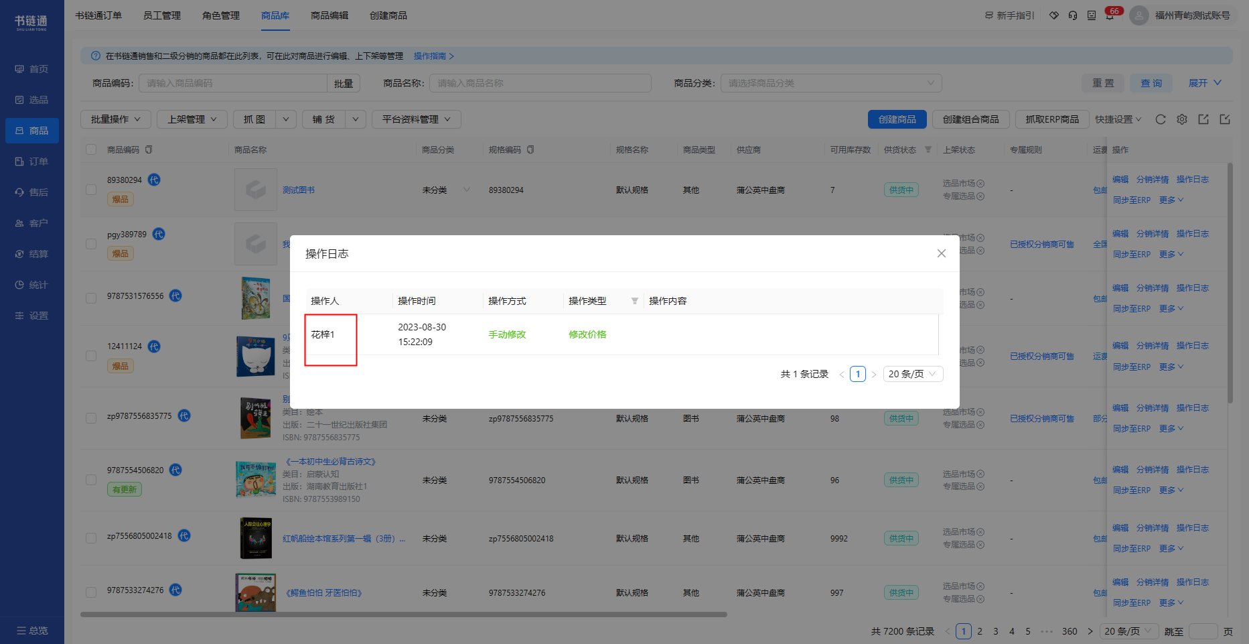Expand more filters with 展开

coord(1205,83)
